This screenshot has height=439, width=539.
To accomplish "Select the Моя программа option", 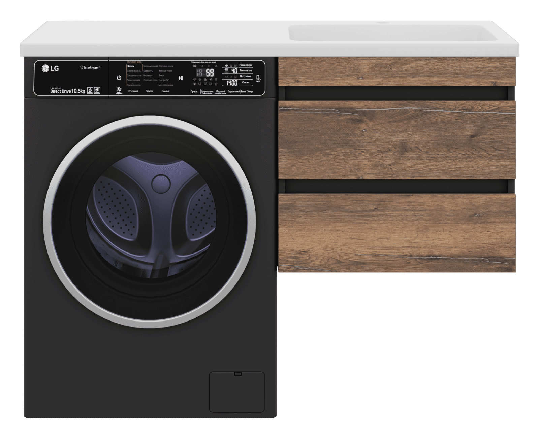I will 166,85.
